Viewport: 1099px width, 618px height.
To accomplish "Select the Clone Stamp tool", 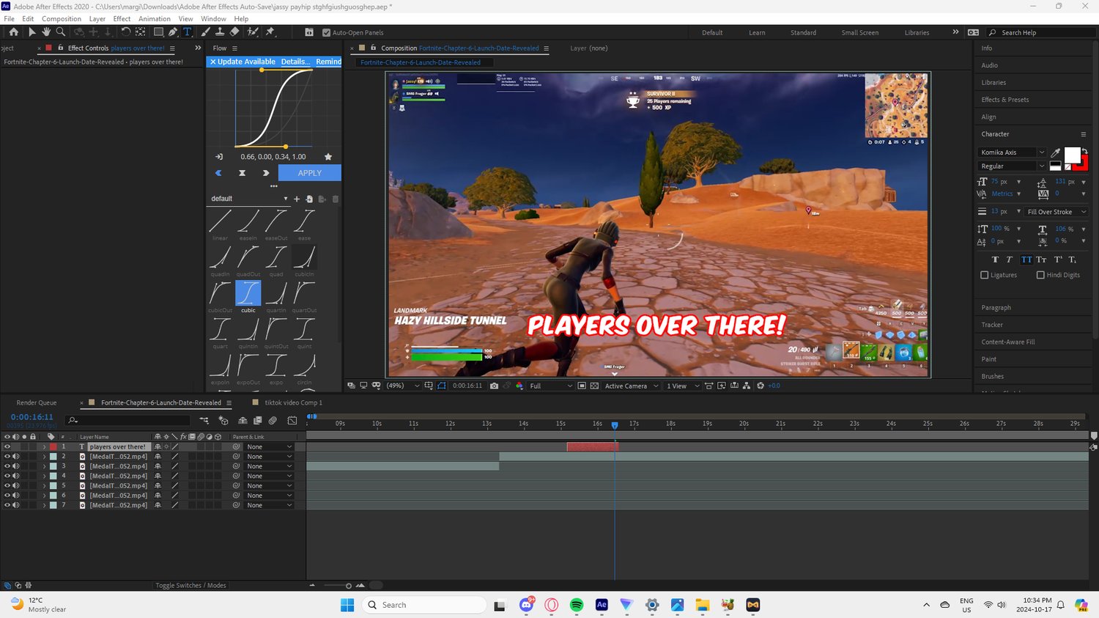I will pos(220,32).
